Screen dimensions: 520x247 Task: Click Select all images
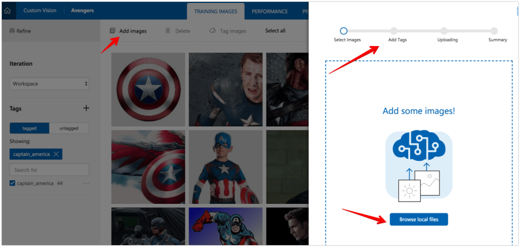click(x=275, y=31)
